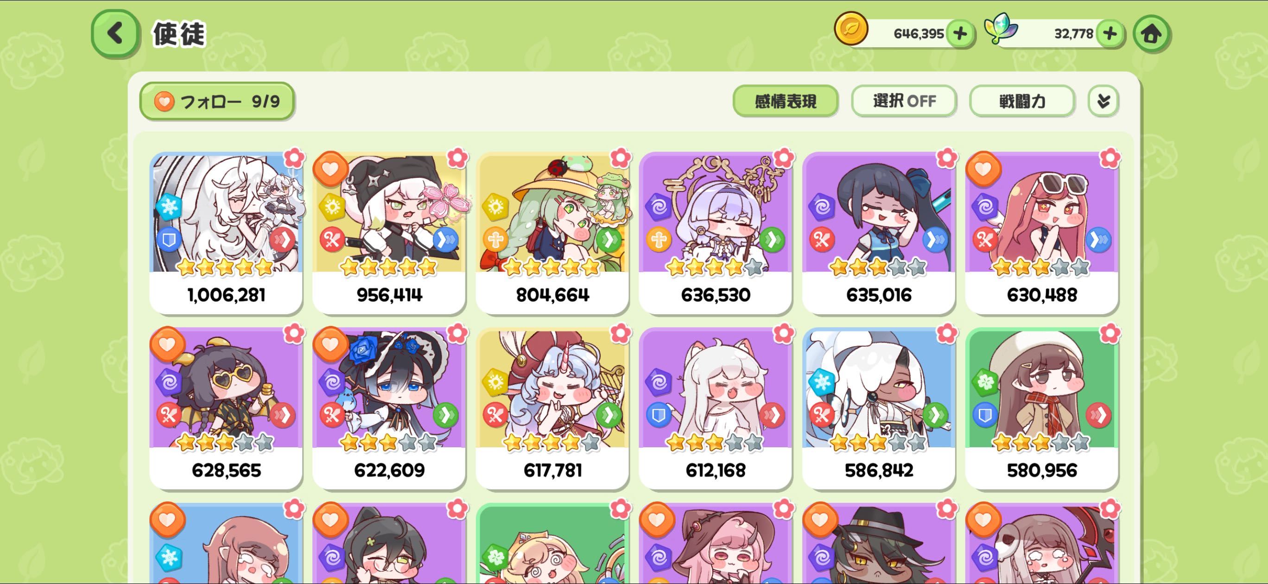Screen dimensions: 1268x584
Task: Go back with the green arrow button
Action: pos(115,33)
